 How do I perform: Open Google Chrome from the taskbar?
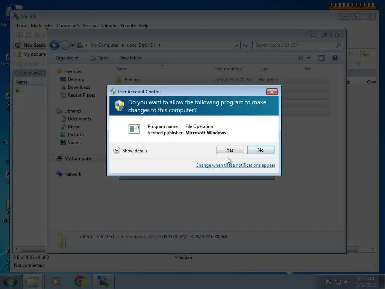click(x=80, y=281)
